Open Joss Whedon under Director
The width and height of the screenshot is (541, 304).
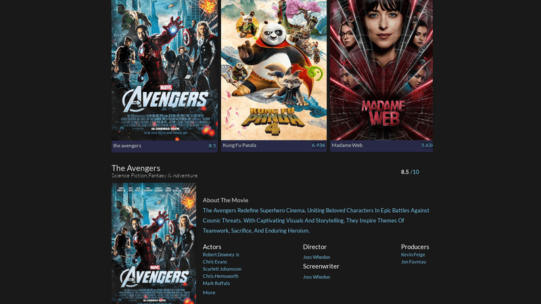click(316, 257)
